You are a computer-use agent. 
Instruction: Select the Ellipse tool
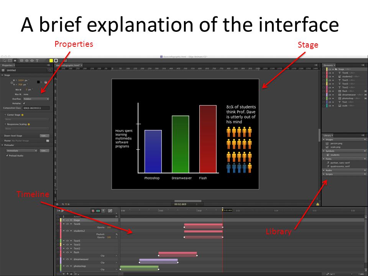point(32,61)
